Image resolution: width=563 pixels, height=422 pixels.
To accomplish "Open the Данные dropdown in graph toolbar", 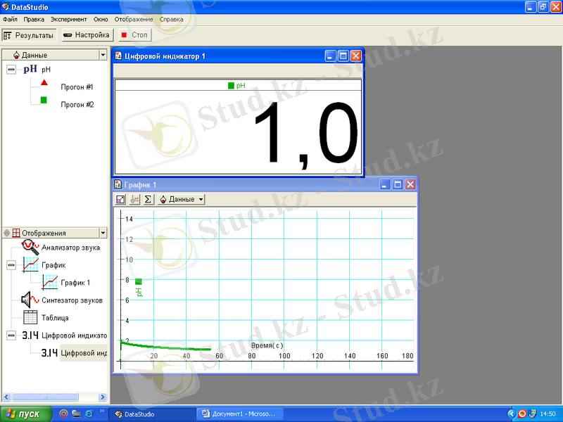I will tap(182, 200).
